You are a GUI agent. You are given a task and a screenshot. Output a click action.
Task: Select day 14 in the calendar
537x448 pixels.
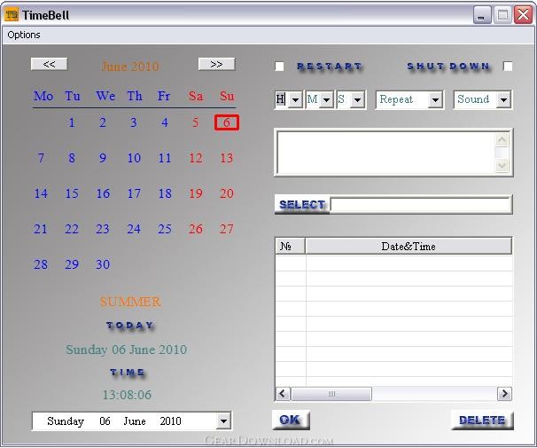(x=41, y=193)
